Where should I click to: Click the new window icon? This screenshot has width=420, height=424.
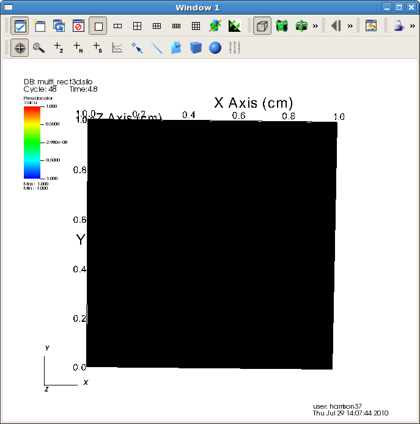click(x=40, y=26)
